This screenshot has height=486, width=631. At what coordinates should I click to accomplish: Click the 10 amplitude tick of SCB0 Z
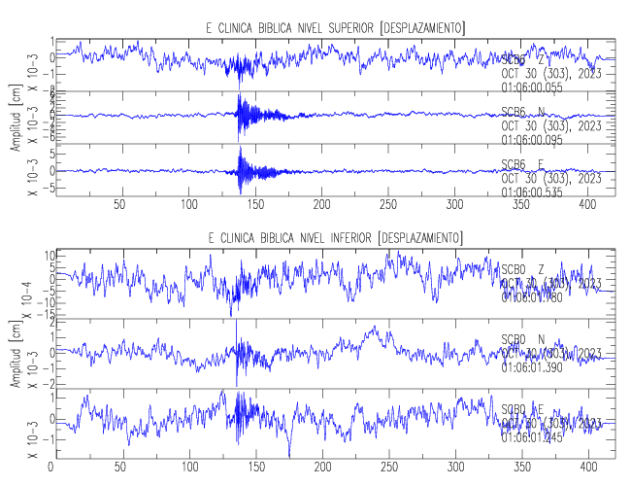[50, 256]
